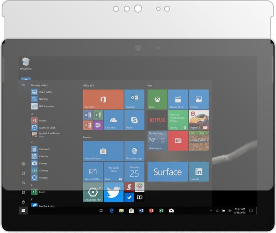This screenshot has width=276, height=233.
Task: Open the Recycle Bin on the desktop
Action: [x=26, y=64]
